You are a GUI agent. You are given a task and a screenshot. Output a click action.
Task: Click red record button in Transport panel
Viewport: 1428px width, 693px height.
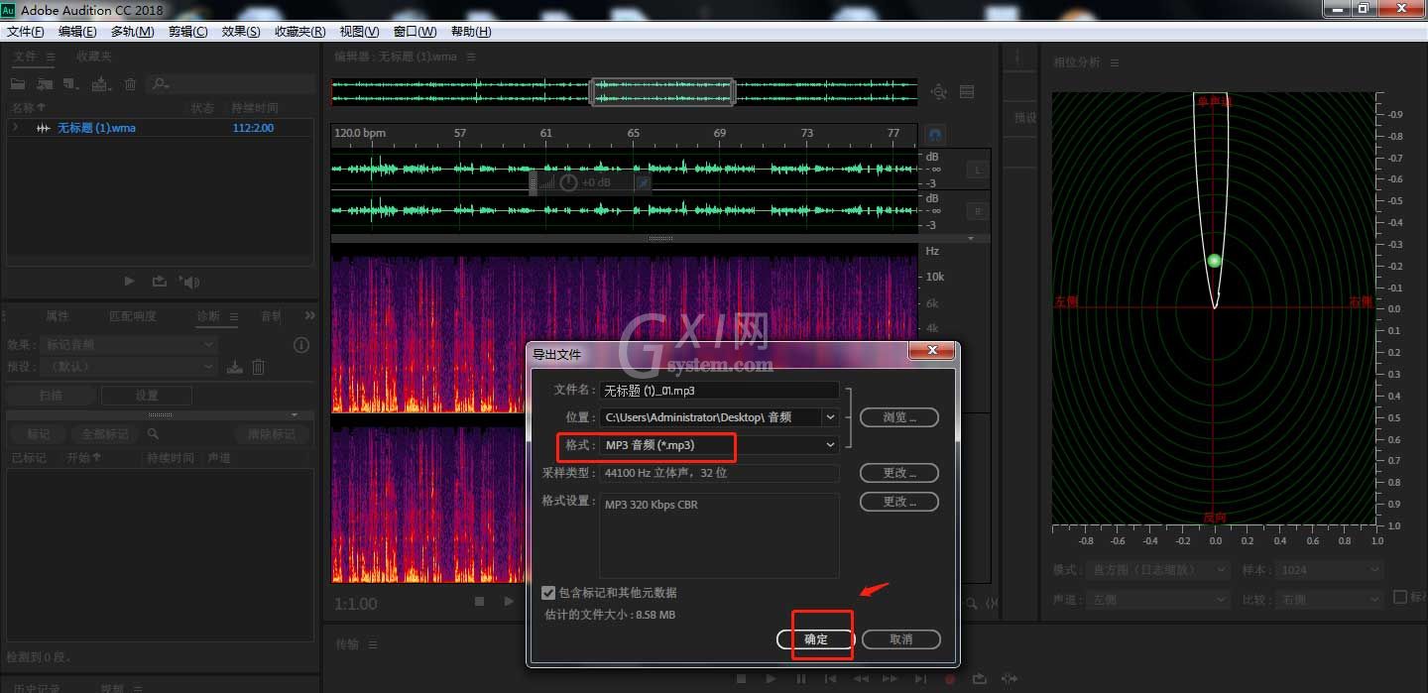coord(950,679)
